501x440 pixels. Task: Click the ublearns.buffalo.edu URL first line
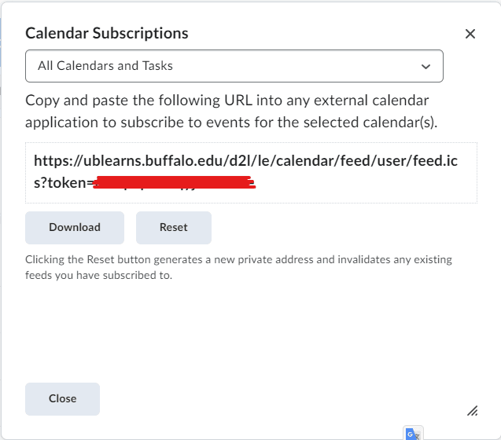click(x=245, y=161)
